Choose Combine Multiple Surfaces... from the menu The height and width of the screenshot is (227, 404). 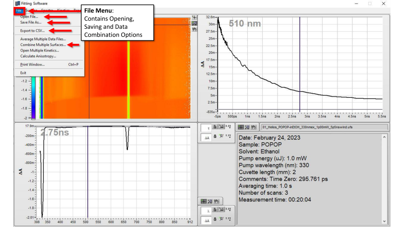43,45
